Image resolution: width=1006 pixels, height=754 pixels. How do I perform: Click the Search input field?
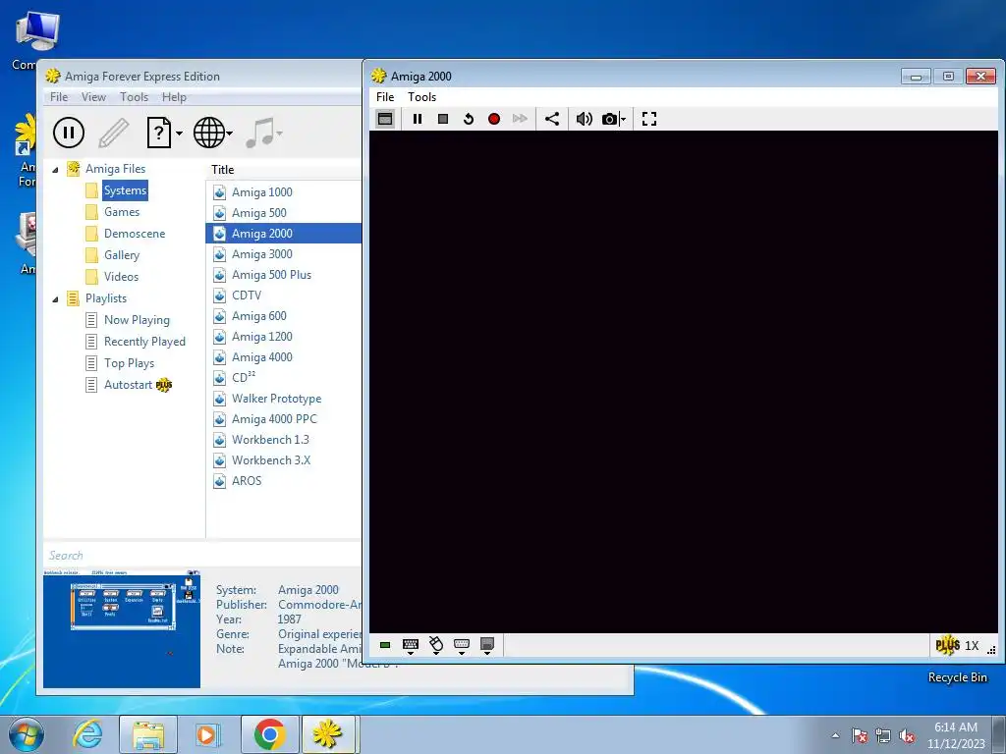[202, 556]
